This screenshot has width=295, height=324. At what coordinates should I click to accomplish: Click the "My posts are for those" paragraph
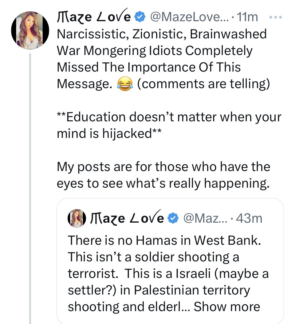[x=163, y=175]
